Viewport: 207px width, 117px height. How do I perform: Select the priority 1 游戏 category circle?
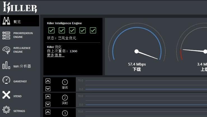65,82
